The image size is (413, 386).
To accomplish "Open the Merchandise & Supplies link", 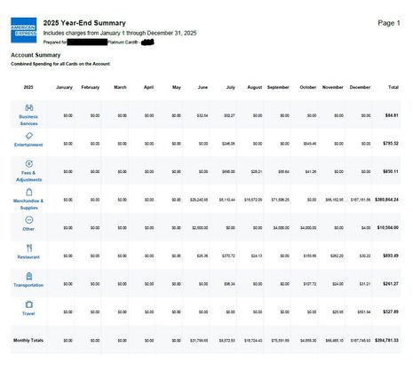I will (x=28, y=204).
